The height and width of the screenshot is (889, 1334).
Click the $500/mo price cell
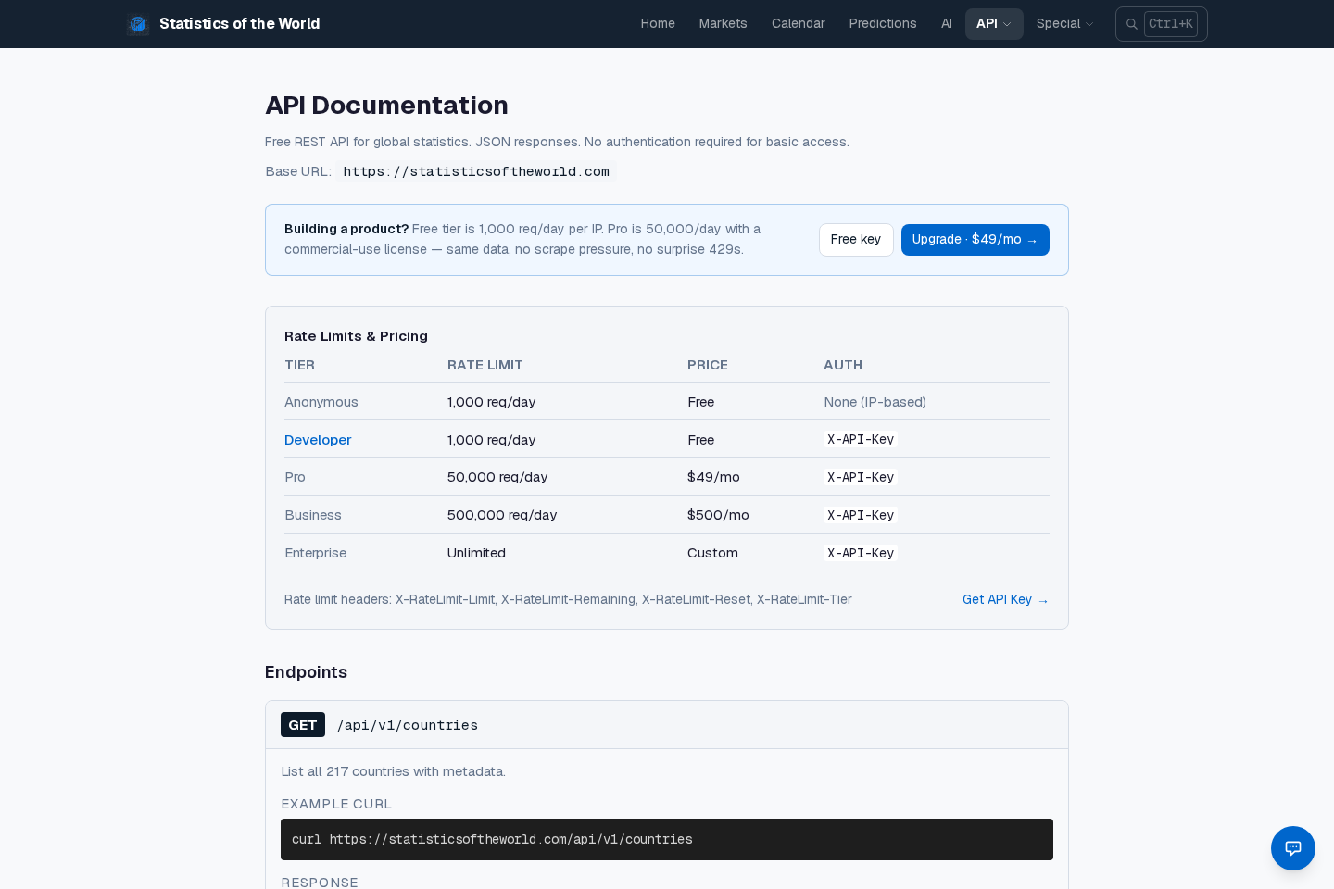point(718,515)
